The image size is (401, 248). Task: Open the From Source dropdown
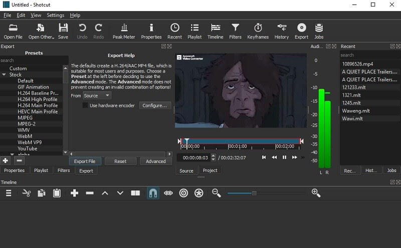coord(97,95)
